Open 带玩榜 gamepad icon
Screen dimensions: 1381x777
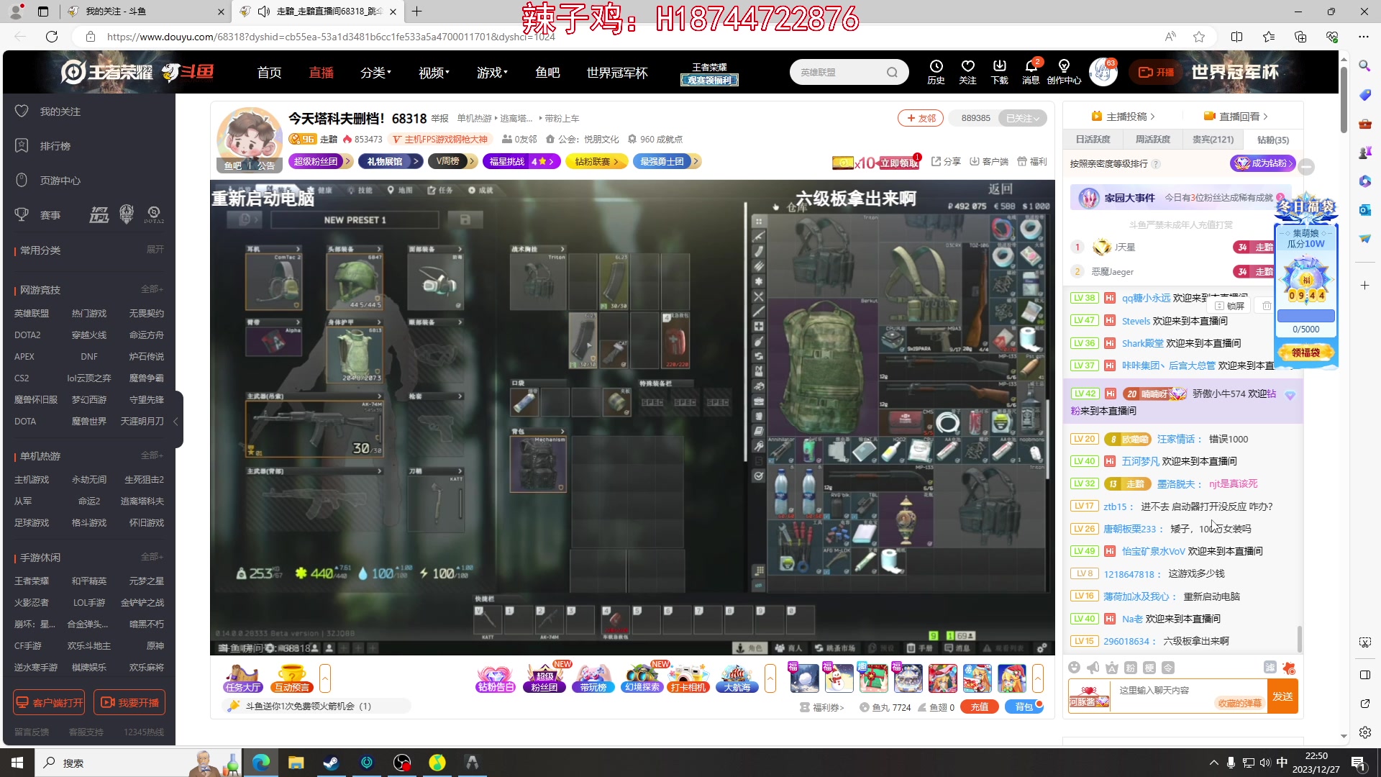[593, 678]
